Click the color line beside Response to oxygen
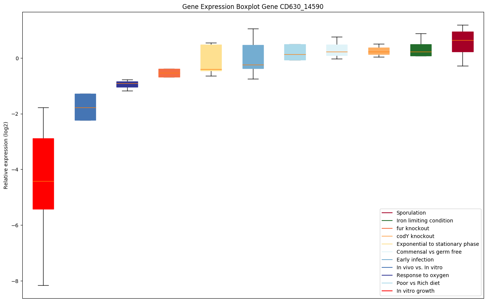The image size is (487, 302). [387, 275]
